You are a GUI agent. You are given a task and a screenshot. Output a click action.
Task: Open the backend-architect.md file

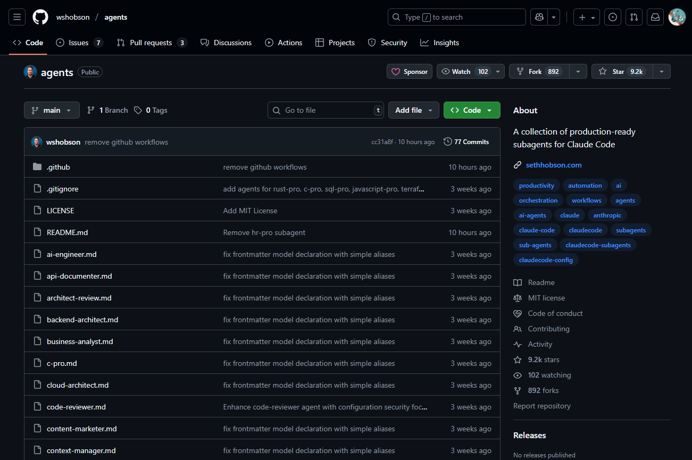tap(82, 320)
